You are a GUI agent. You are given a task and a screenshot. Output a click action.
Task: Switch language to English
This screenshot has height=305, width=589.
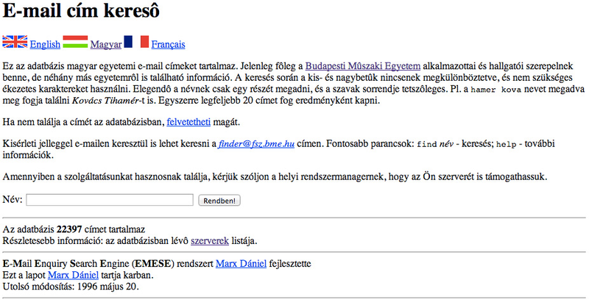pos(45,44)
